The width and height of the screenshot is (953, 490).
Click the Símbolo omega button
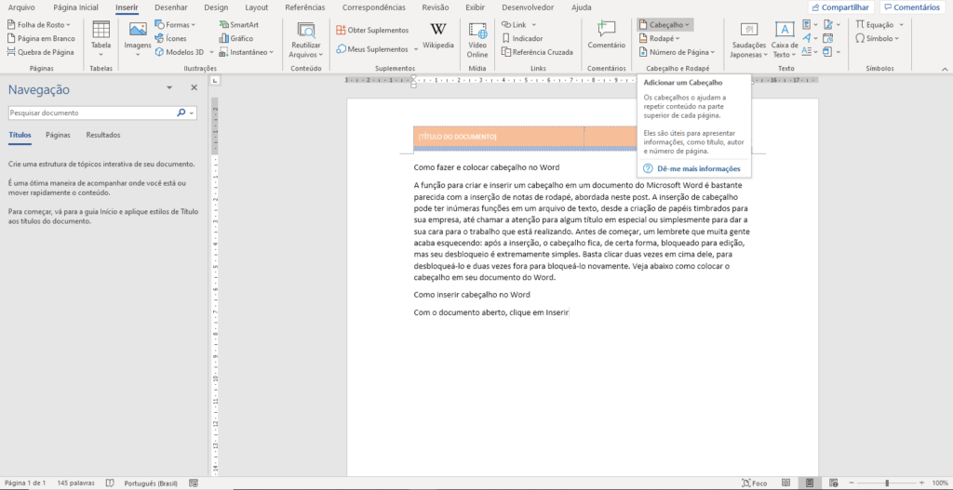(875, 38)
